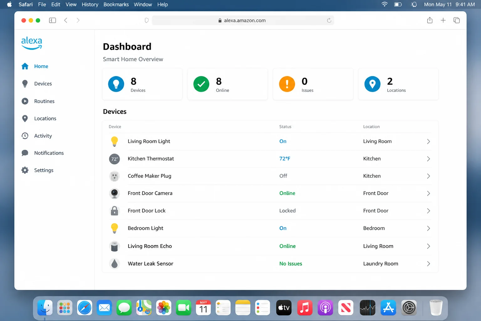Screen dimensions: 481x321
Task: Go to Routines in the sidebar
Action: tap(38, 101)
